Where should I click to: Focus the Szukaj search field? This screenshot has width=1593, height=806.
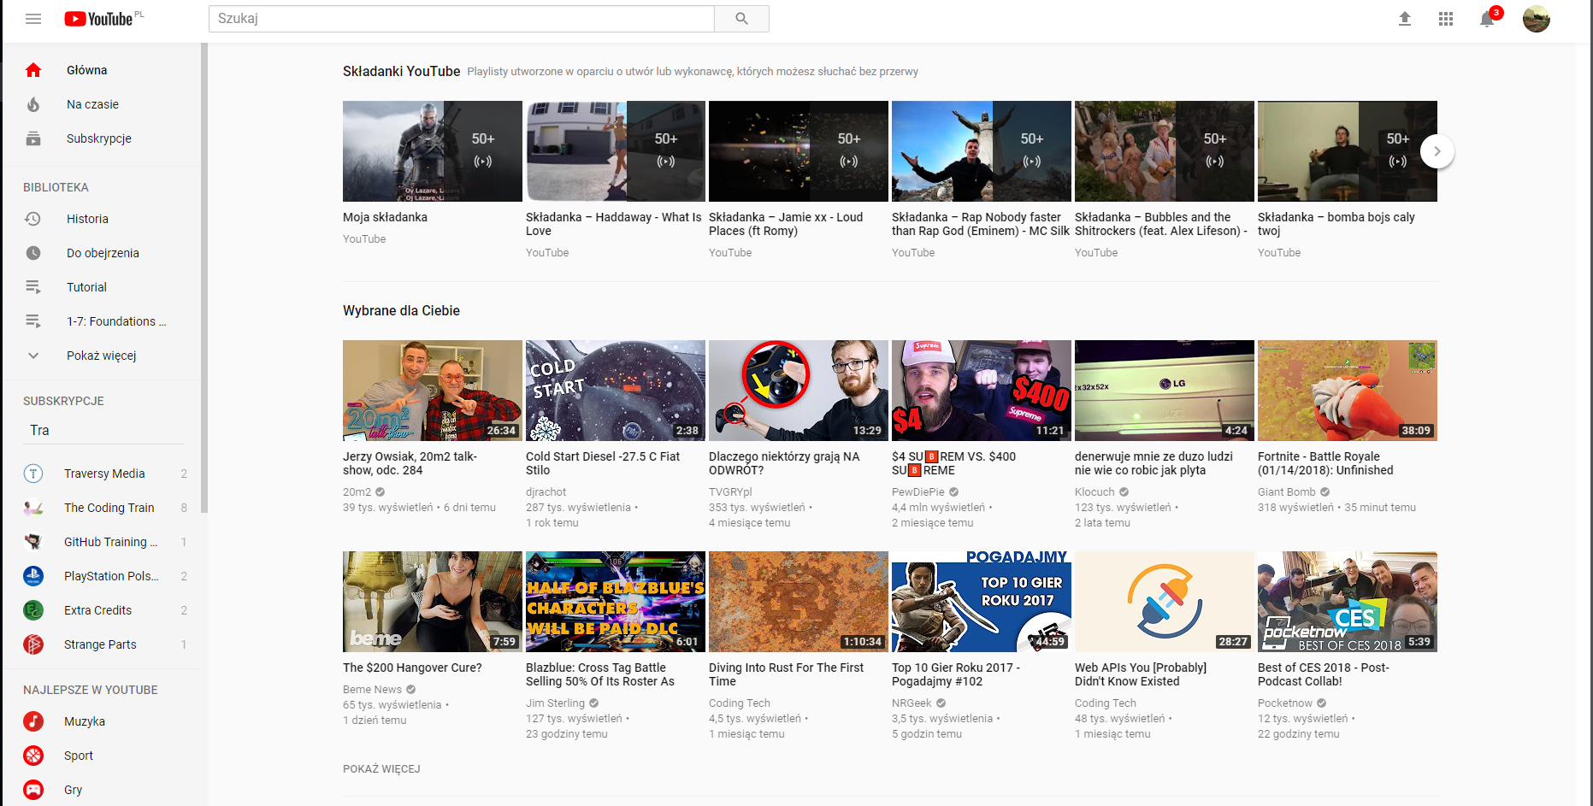462,19
